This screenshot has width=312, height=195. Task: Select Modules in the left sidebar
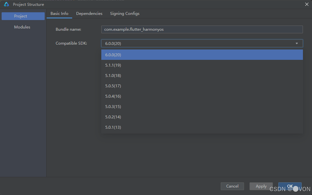coord(22,27)
